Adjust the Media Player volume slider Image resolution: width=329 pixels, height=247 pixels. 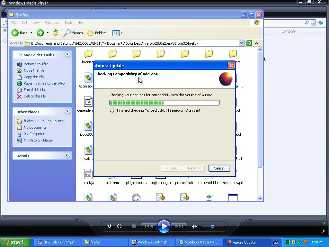pyautogui.click(x=213, y=226)
